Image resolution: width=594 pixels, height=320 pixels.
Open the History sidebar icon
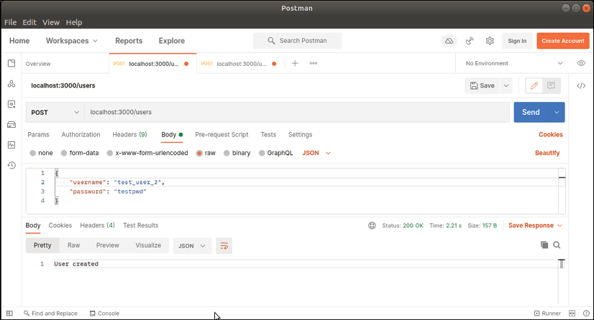tap(12, 165)
